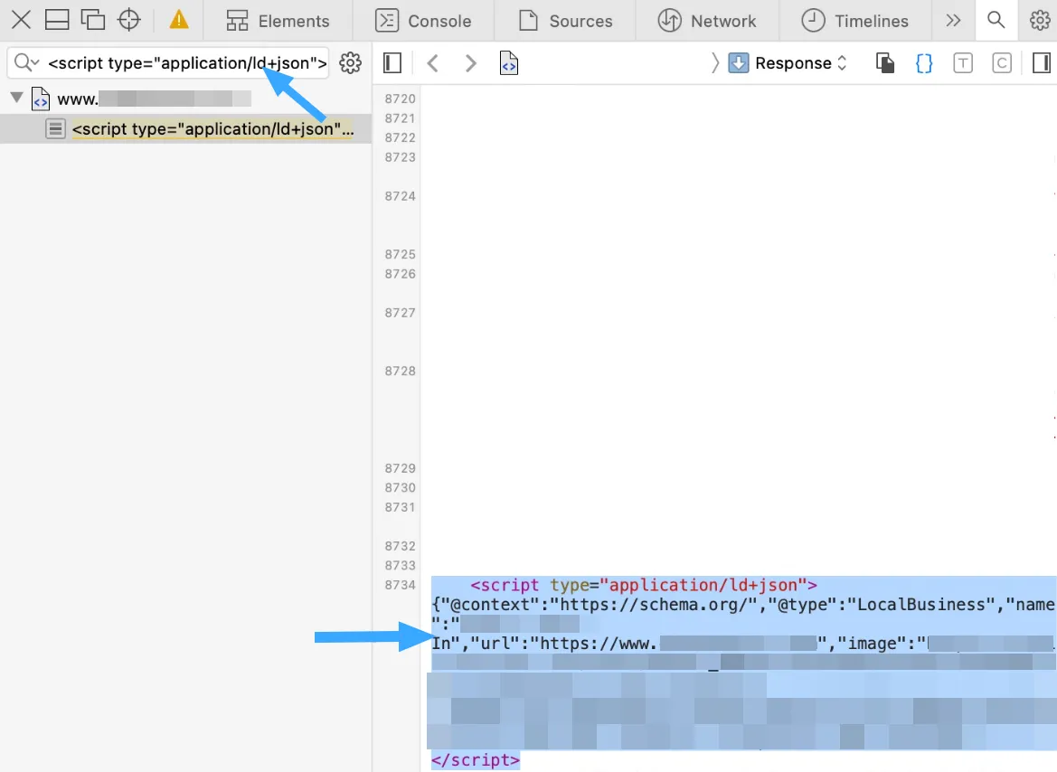Open the Response dropdown selector
The height and width of the screenshot is (772, 1057).
(801, 62)
